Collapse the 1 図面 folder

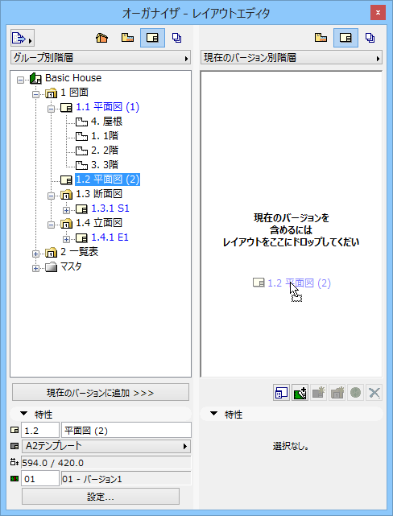coord(36,94)
